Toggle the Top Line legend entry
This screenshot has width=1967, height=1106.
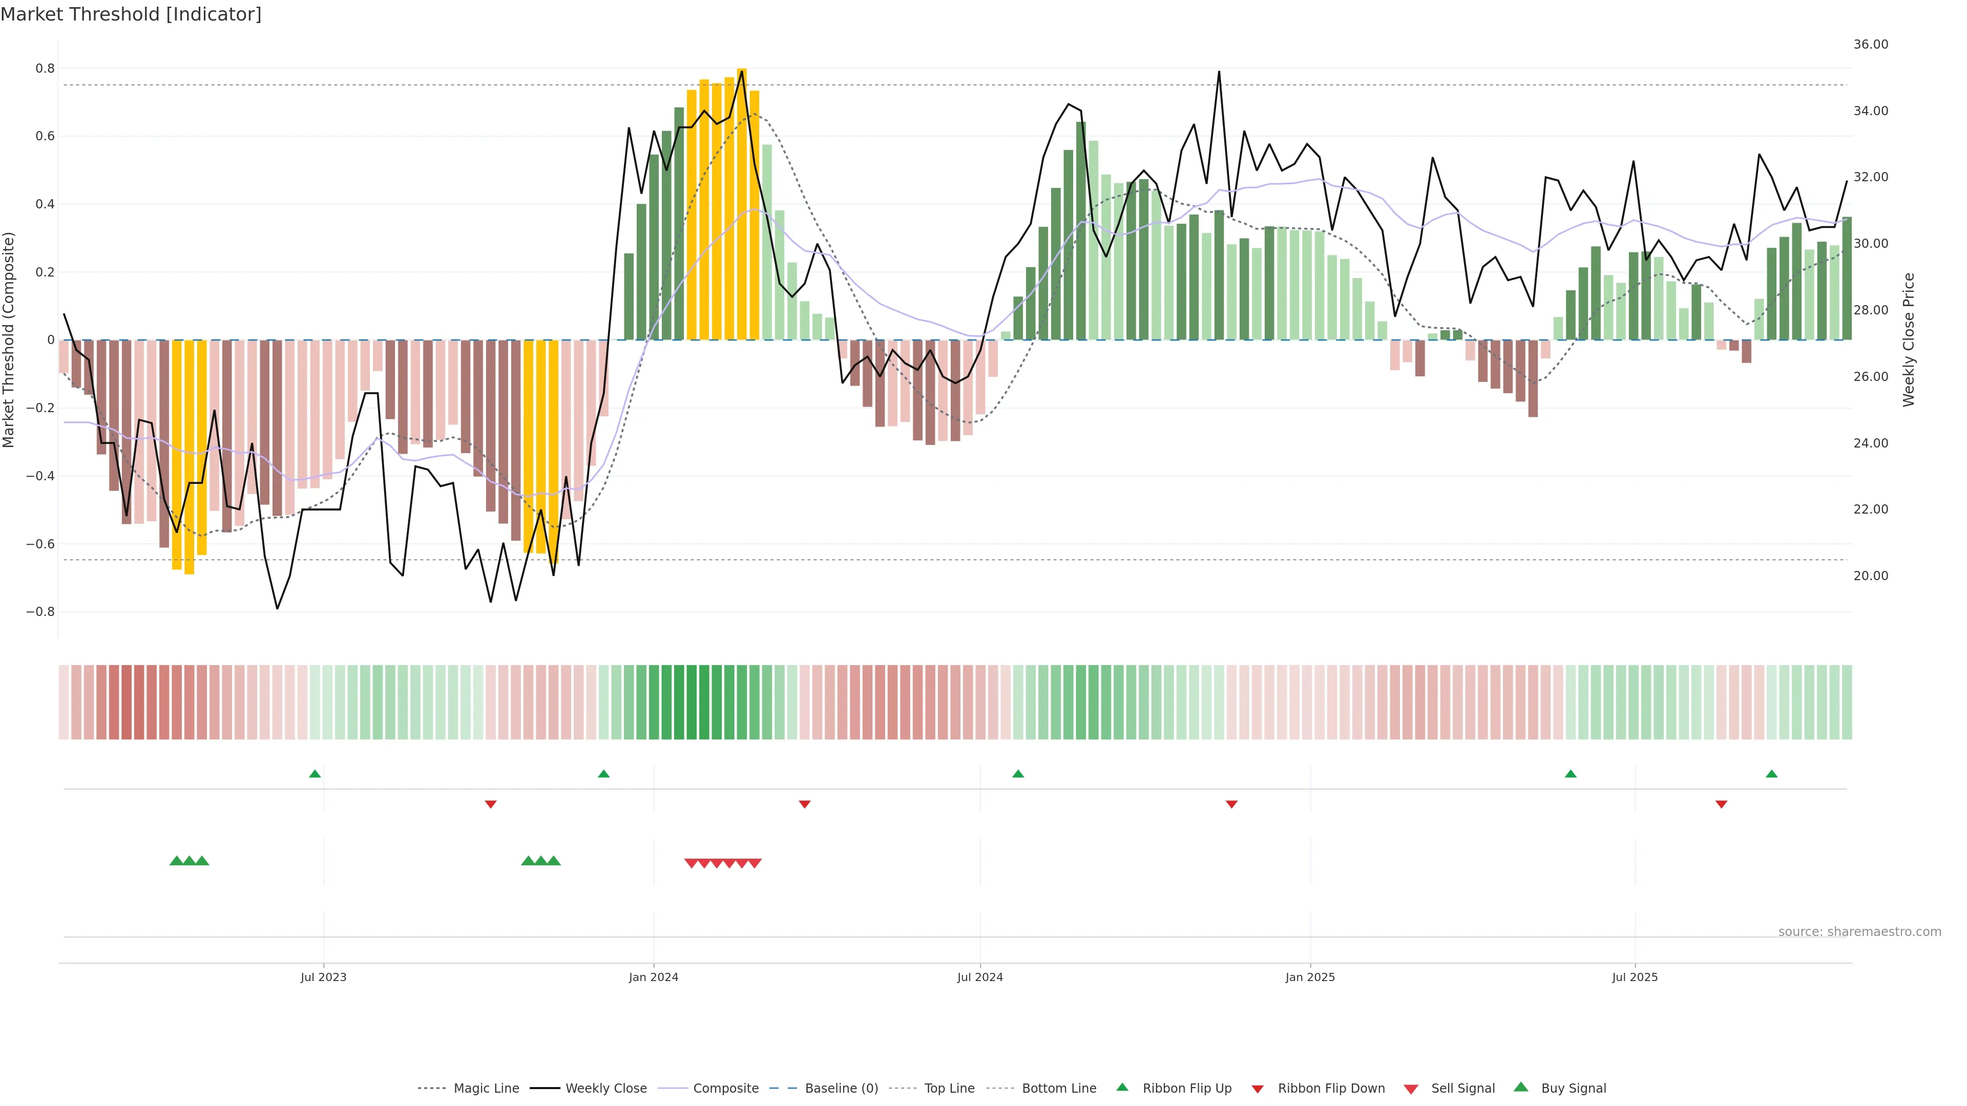(949, 1089)
